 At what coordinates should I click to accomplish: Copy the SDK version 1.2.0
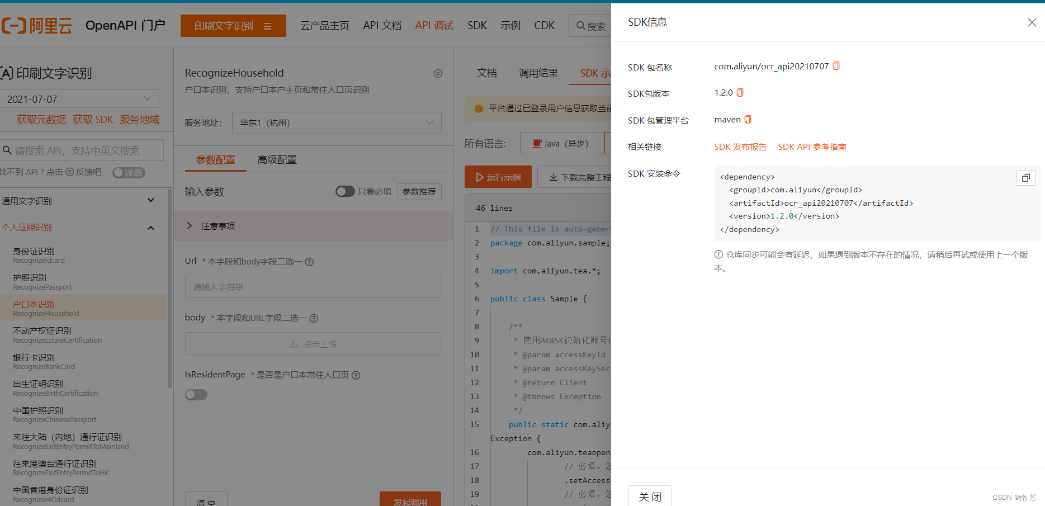pos(740,93)
